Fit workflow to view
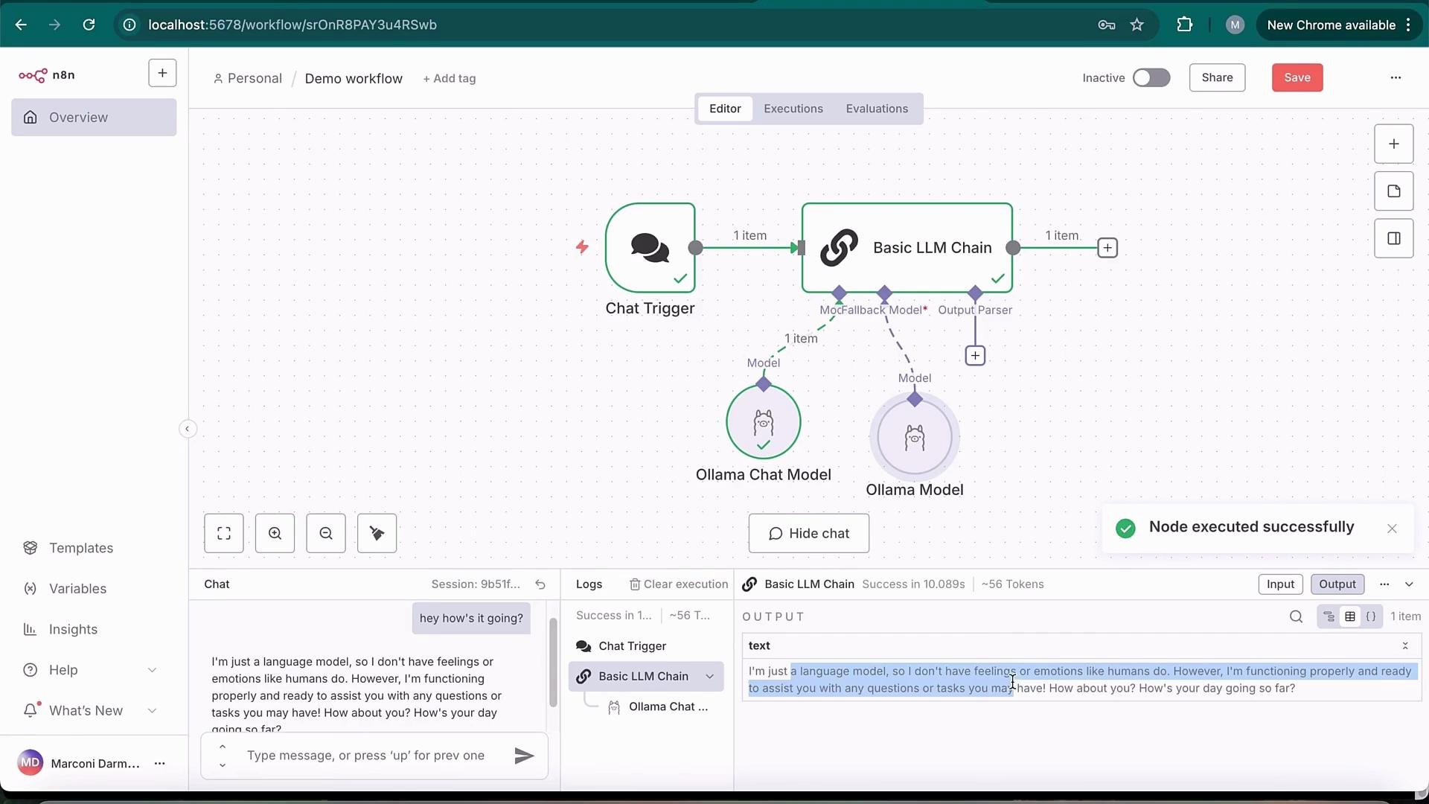The height and width of the screenshot is (804, 1429). 224,533
